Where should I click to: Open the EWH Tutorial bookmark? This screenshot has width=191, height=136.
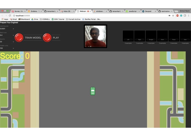click(58, 19)
